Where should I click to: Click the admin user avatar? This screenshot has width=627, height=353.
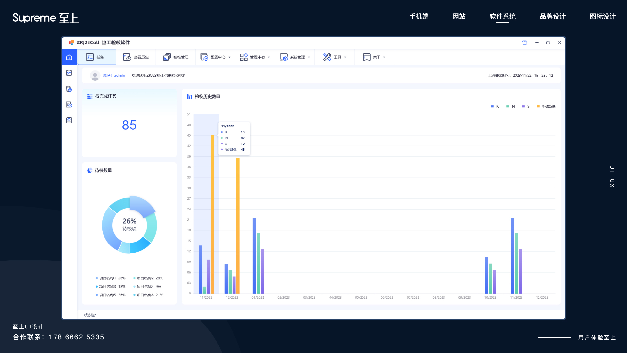(x=95, y=76)
